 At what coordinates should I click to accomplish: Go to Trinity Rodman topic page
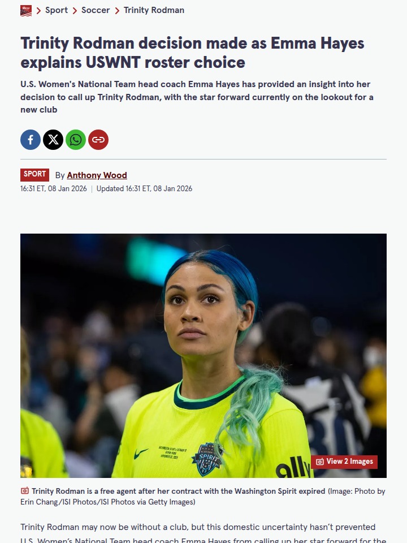[154, 10]
